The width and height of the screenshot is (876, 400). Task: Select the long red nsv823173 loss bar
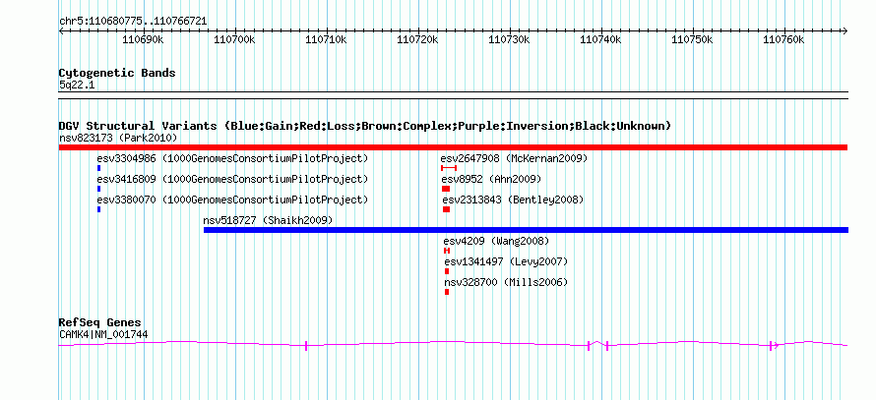pyautogui.click(x=453, y=147)
